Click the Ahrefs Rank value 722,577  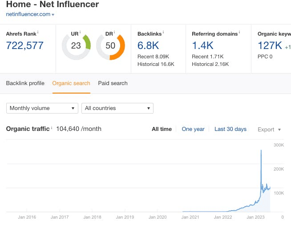click(24, 45)
